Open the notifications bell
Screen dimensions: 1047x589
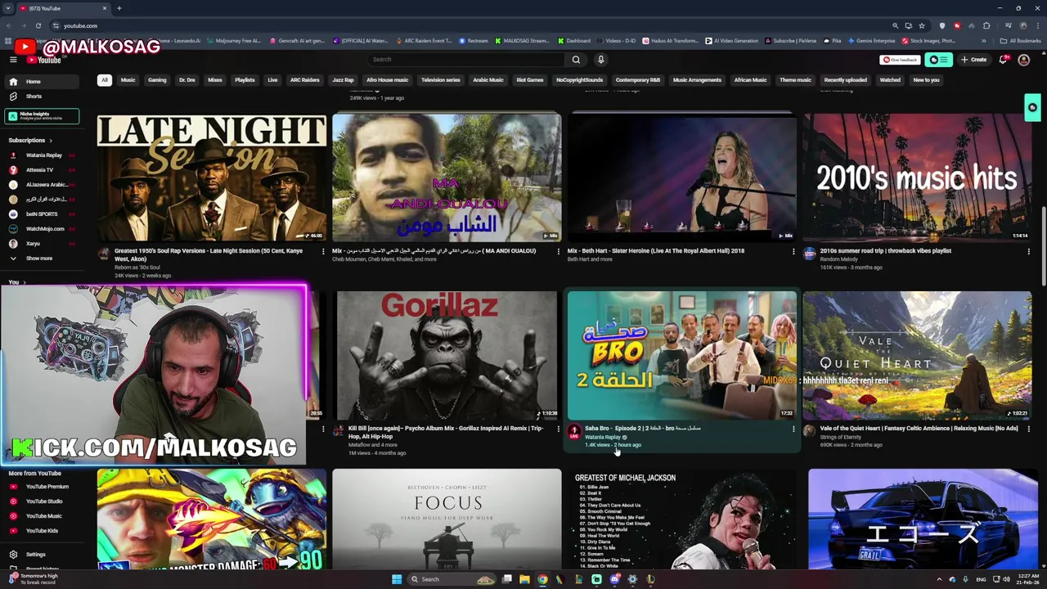click(x=1004, y=60)
